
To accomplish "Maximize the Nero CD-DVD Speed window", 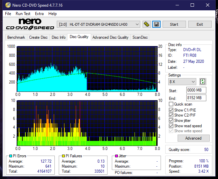I will (x=192, y=5).
